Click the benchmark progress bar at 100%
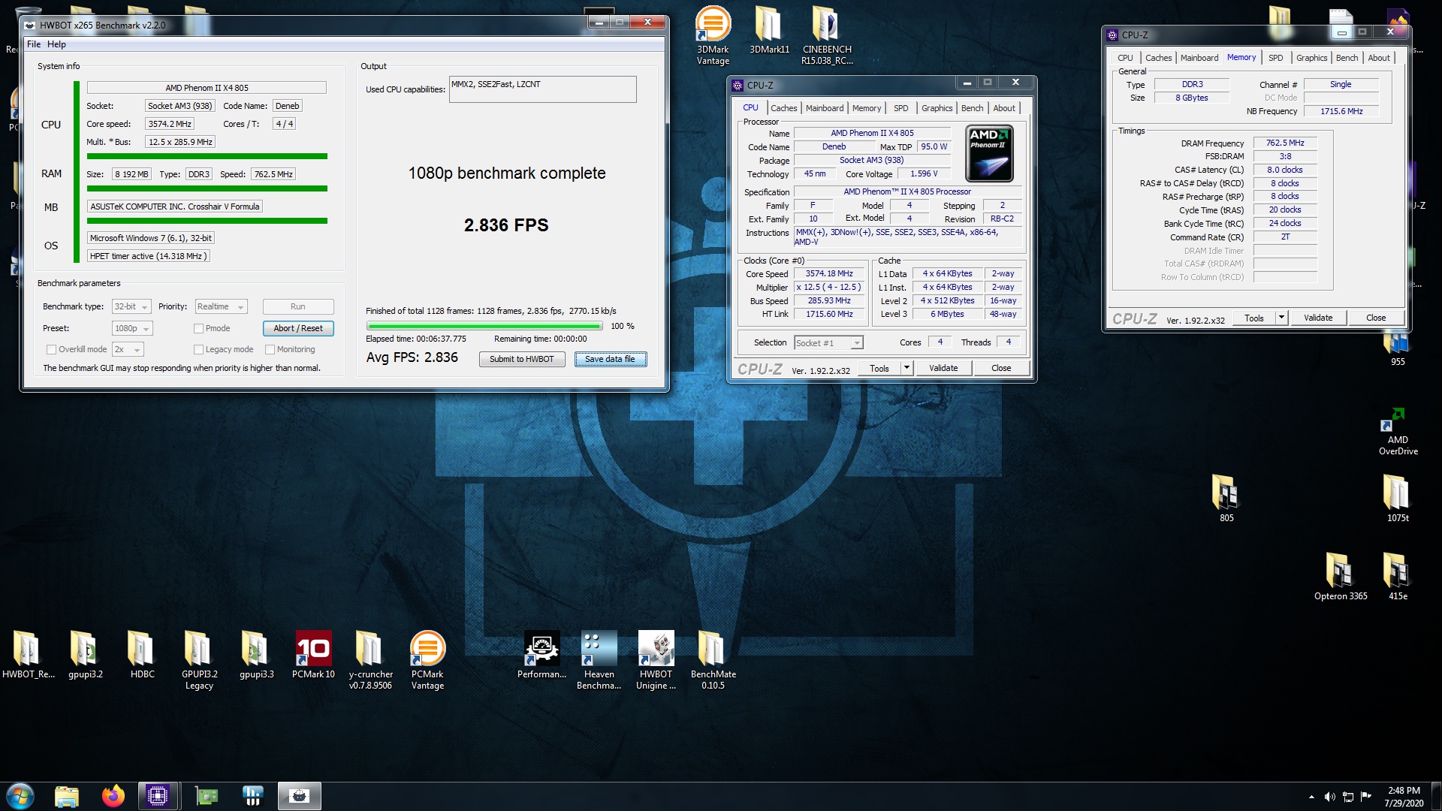Image resolution: width=1442 pixels, height=811 pixels. [x=484, y=326]
